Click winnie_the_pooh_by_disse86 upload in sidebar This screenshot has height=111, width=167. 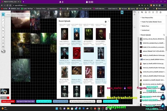pyautogui.click(x=153, y=72)
